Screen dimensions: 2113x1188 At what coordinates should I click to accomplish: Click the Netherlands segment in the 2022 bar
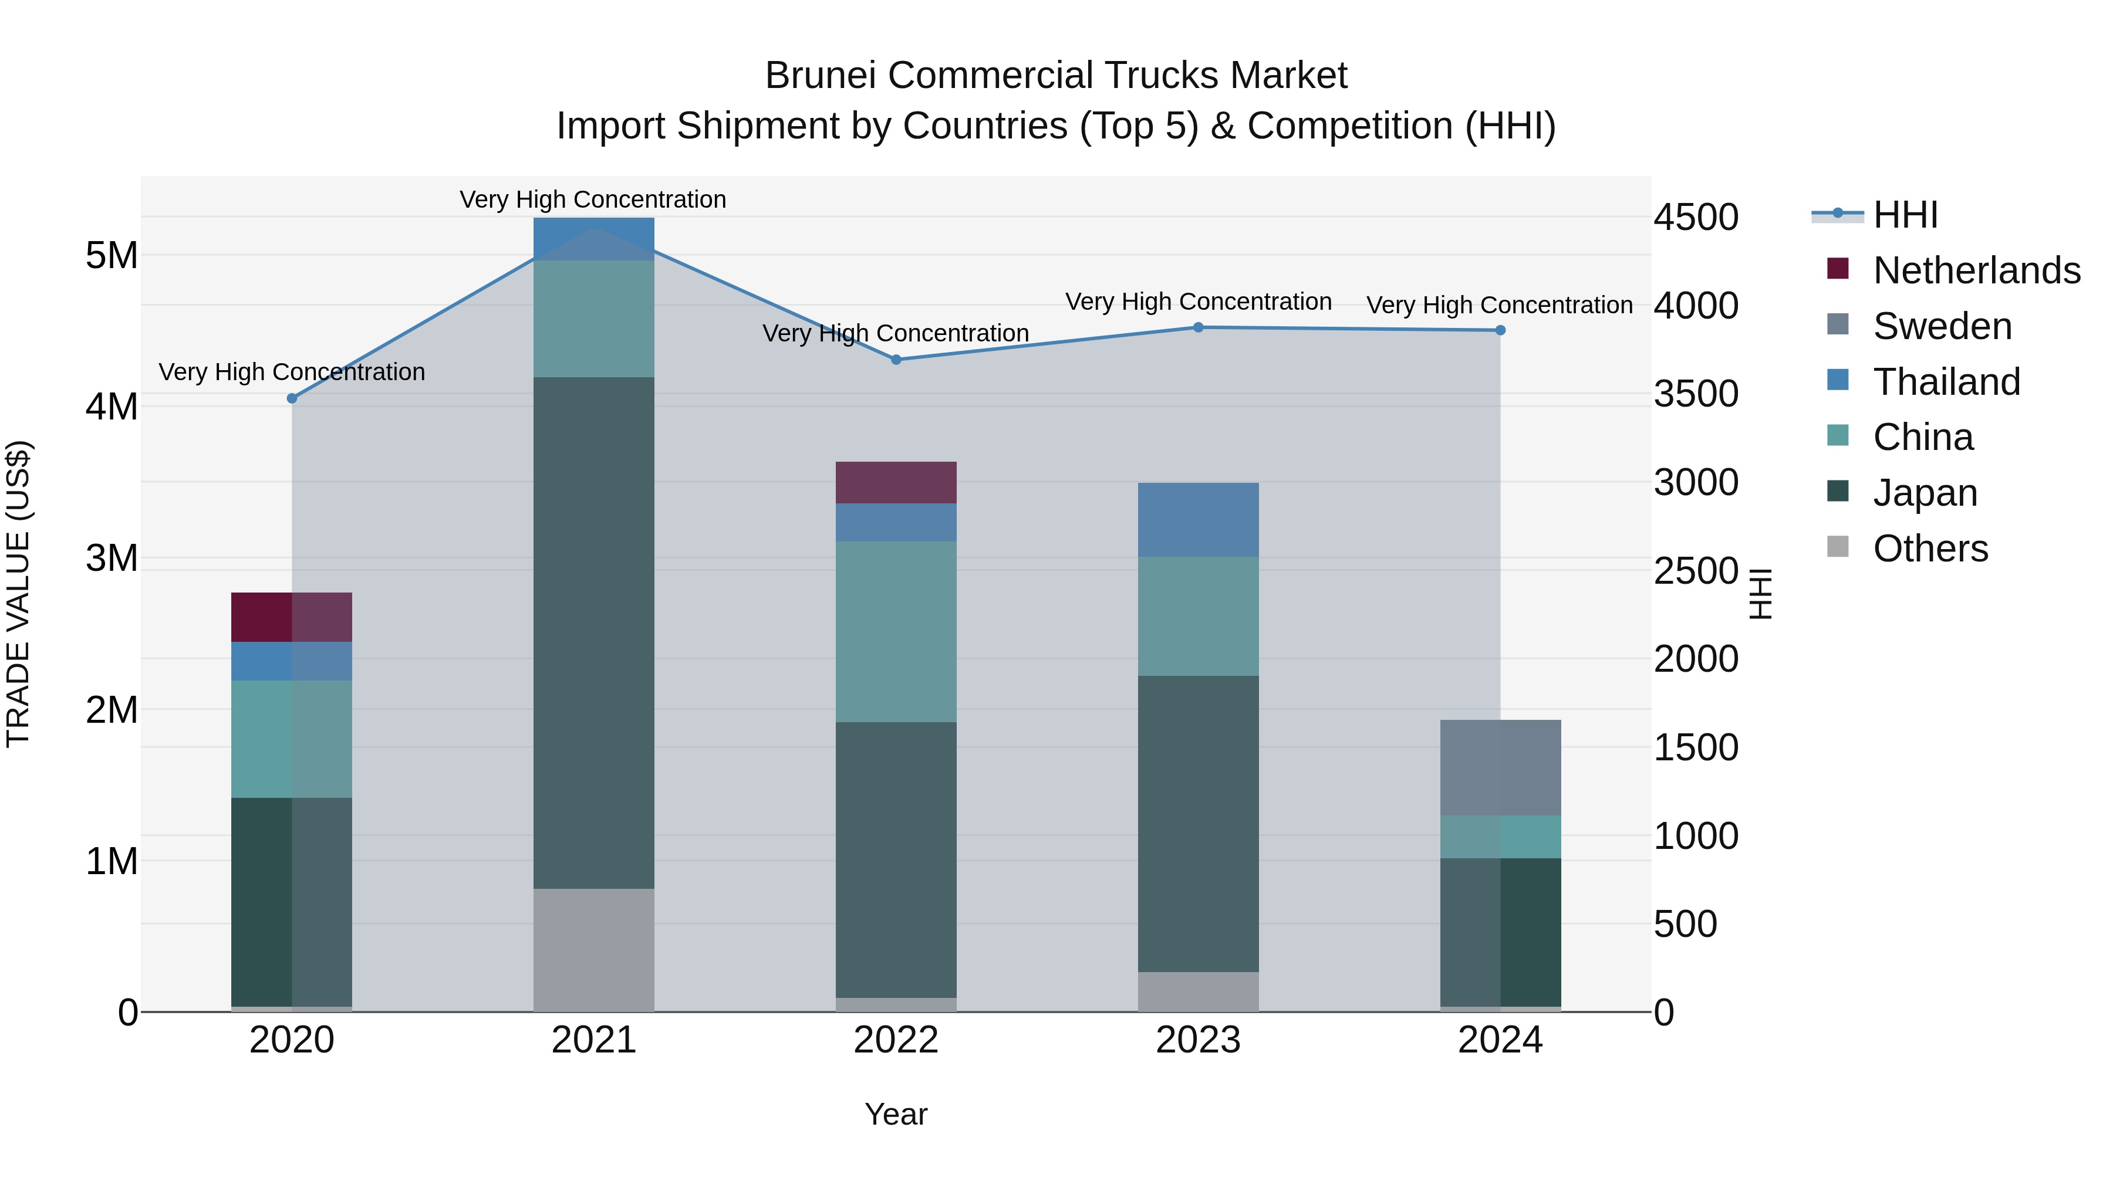click(896, 483)
